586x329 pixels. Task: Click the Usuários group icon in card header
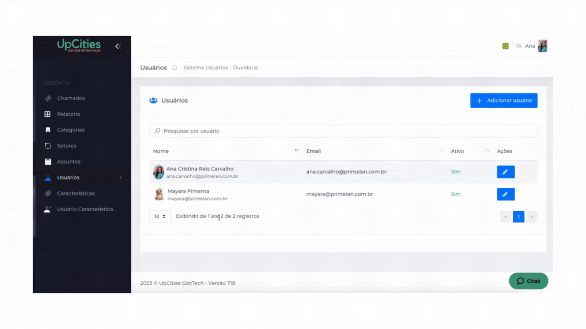[x=153, y=101]
